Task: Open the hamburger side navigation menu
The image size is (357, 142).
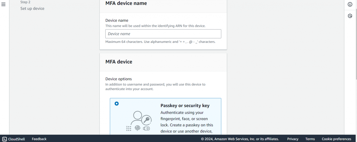Action: [x=3, y=4]
